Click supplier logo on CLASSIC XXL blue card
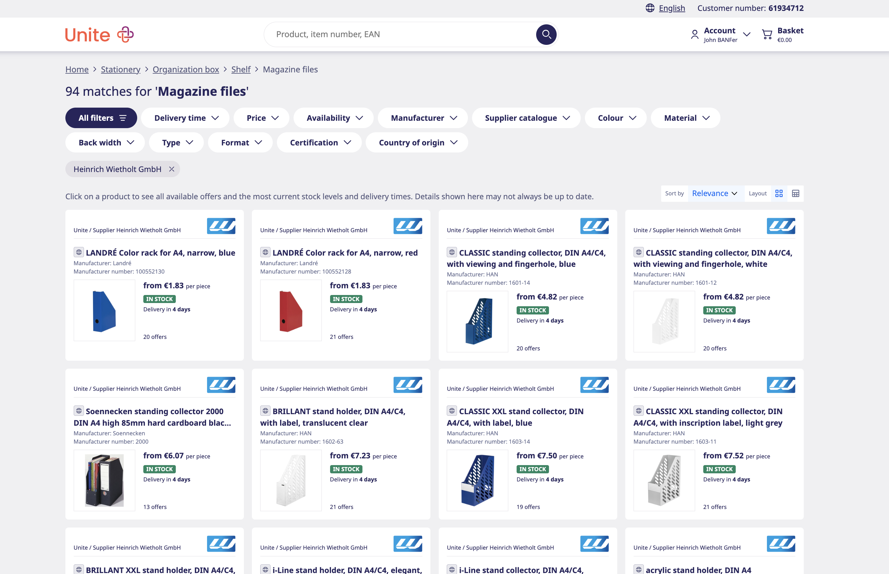The image size is (889, 574). [x=594, y=385]
